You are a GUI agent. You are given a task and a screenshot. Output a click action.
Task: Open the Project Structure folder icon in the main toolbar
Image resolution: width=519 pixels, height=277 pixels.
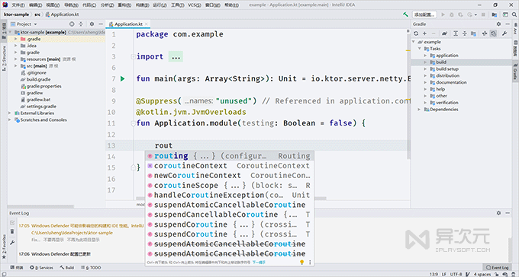click(x=494, y=14)
